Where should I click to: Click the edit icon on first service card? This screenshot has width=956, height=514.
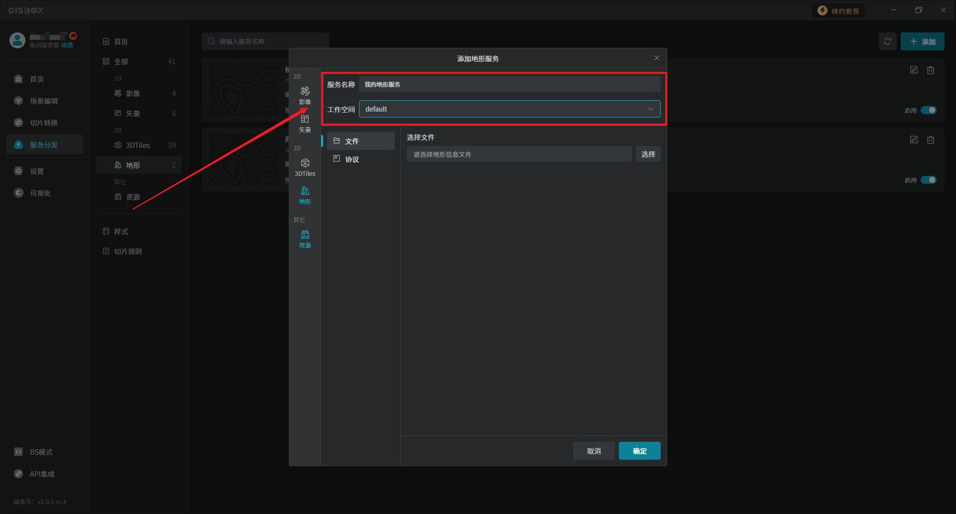tap(914, 70)
